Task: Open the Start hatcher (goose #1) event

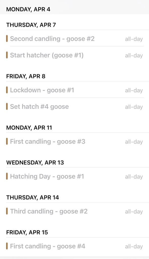Action: point(74,55)
